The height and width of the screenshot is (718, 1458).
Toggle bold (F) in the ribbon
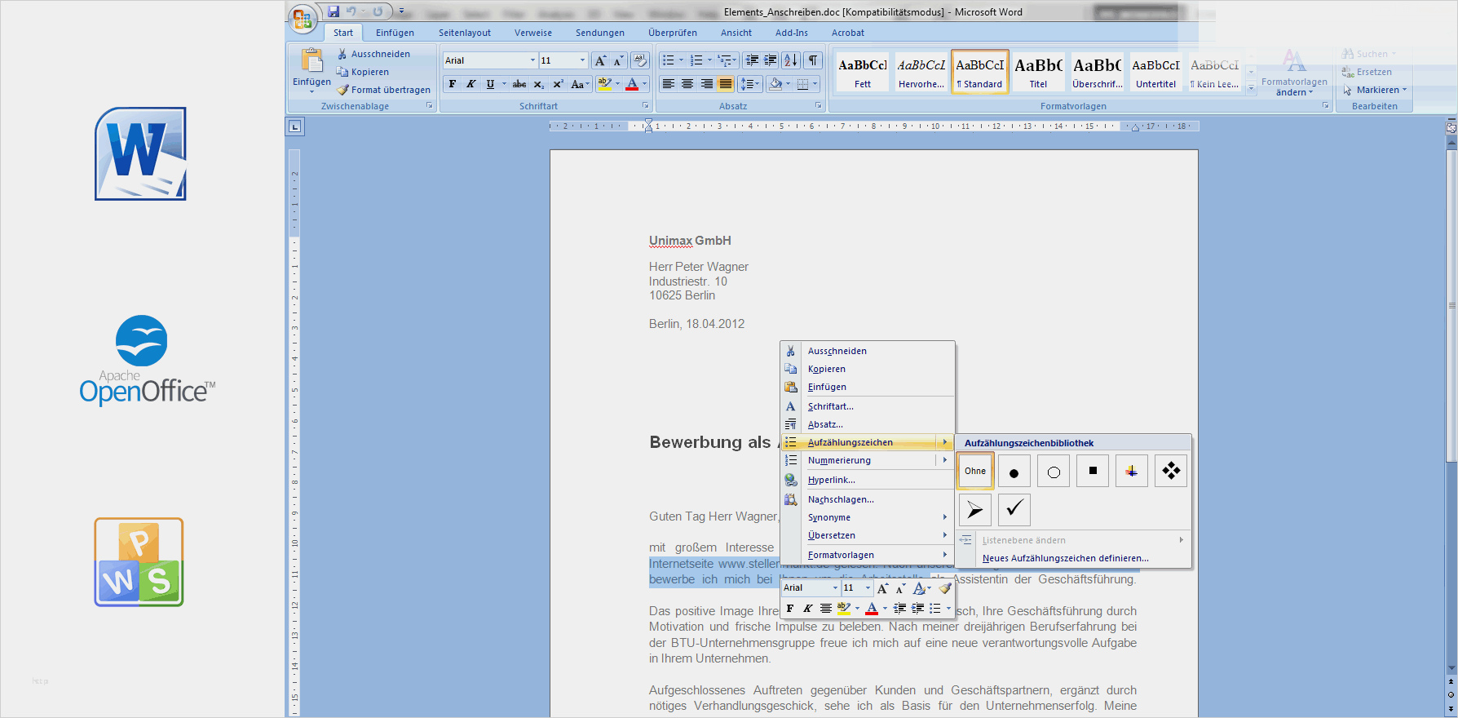(453, 84)
